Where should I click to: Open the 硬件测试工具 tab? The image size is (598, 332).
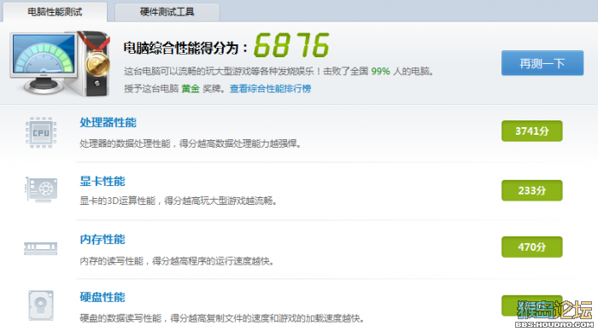click(167, 12)
